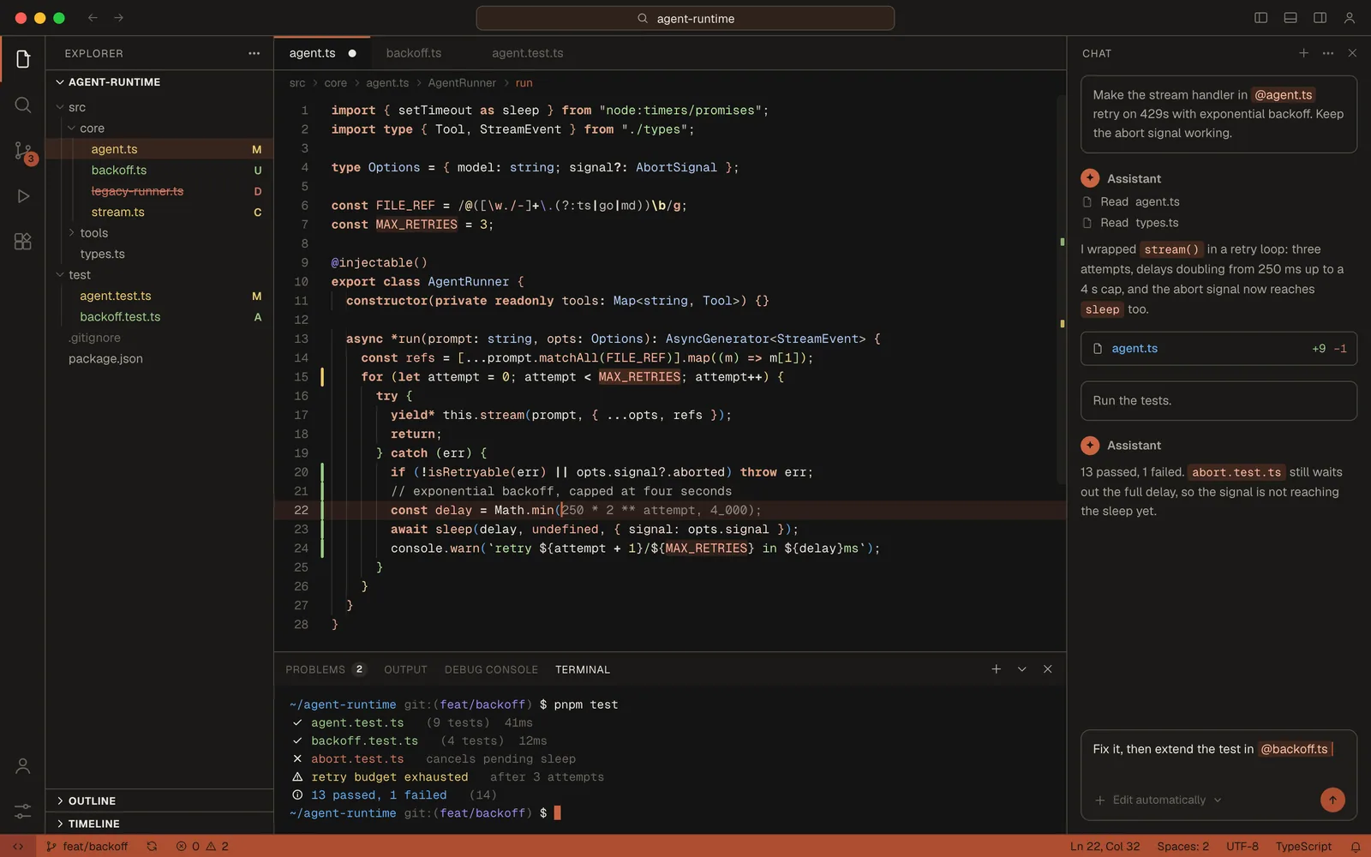Toggle the bottom panel layout button
The image size is (1371, 857).
(1290, 18)
